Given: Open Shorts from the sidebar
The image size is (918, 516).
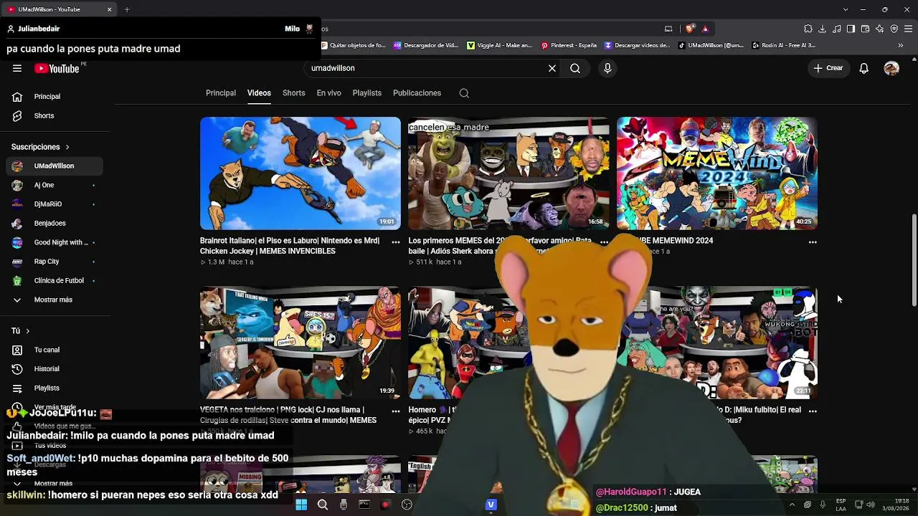Looking at the screenshot, I should 54,116.
